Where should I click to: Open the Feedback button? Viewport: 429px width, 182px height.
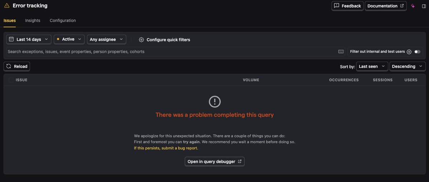click(x=347, y=6)
